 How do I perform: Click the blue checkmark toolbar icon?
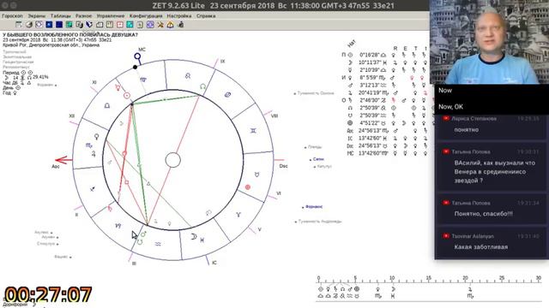[x=89, y=25]
